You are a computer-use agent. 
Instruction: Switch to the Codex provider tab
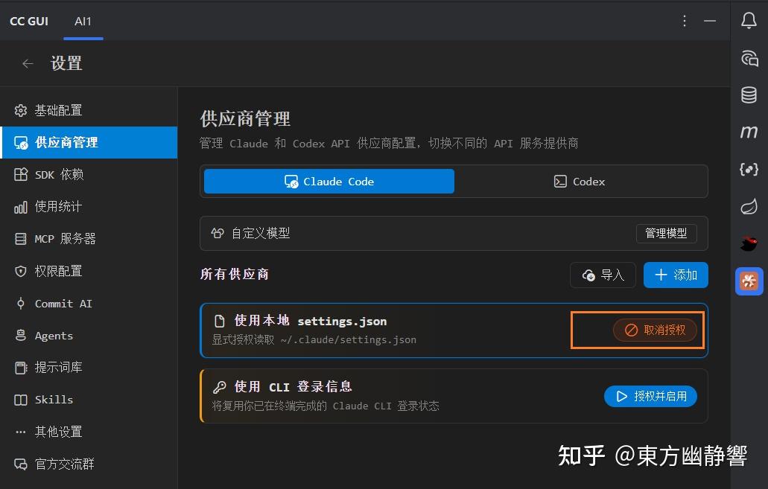click(580, 181)
